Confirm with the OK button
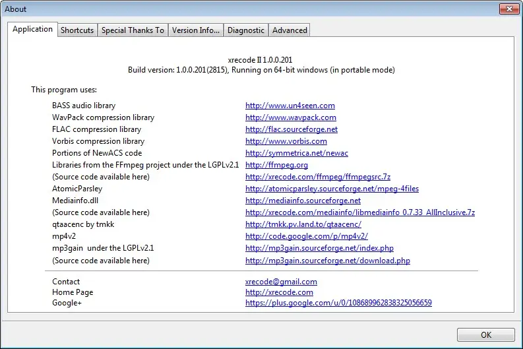523x349 pixels. click(x=485, y=334)
